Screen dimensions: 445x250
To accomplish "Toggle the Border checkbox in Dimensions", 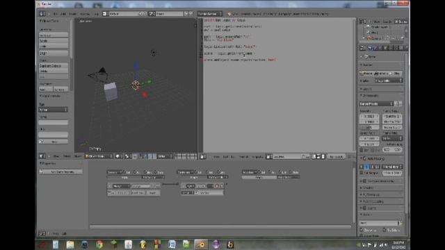I will (362, 150).
